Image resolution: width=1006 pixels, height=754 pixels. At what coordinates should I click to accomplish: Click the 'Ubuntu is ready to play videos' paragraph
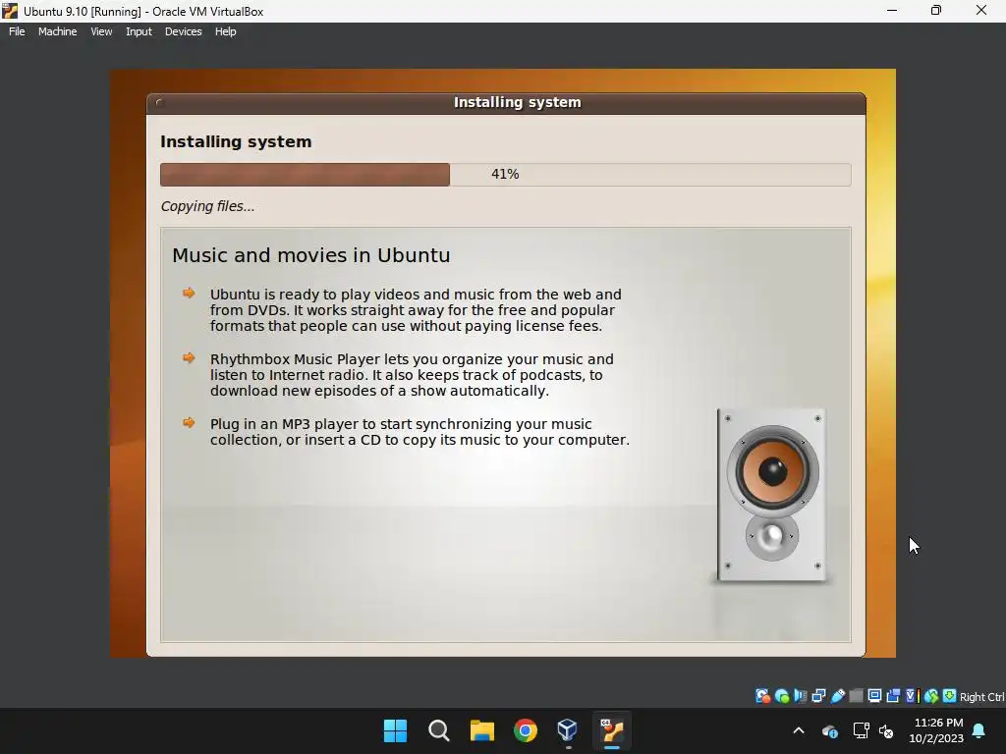pyautogui.click(x=416, y=310)
